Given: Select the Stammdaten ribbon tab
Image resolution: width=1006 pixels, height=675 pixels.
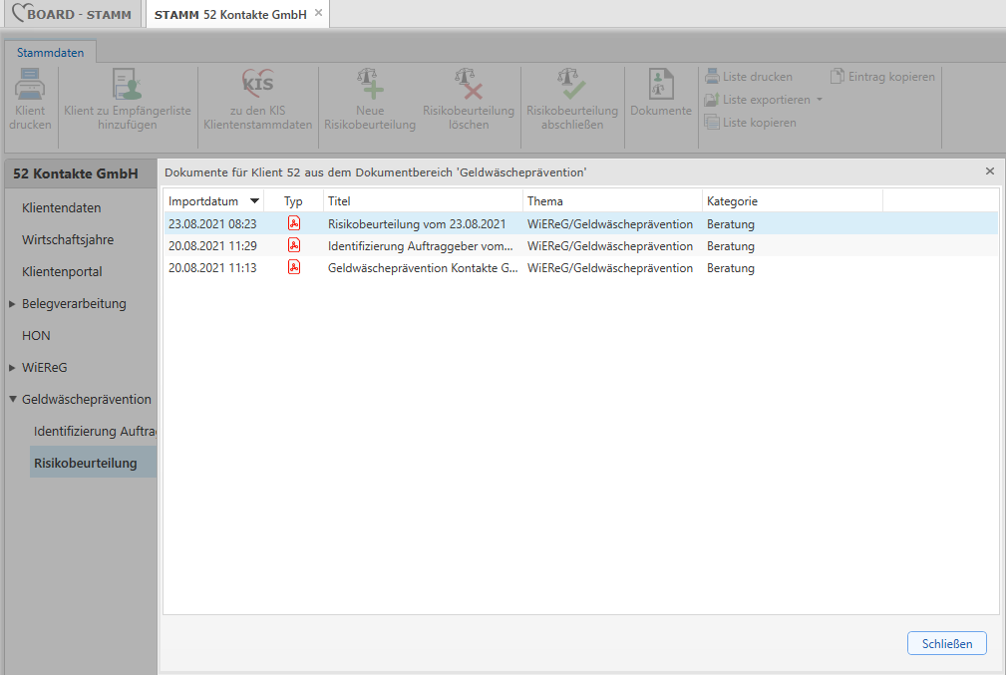Looking at the screenshot, I should click(x=50, y=53).
